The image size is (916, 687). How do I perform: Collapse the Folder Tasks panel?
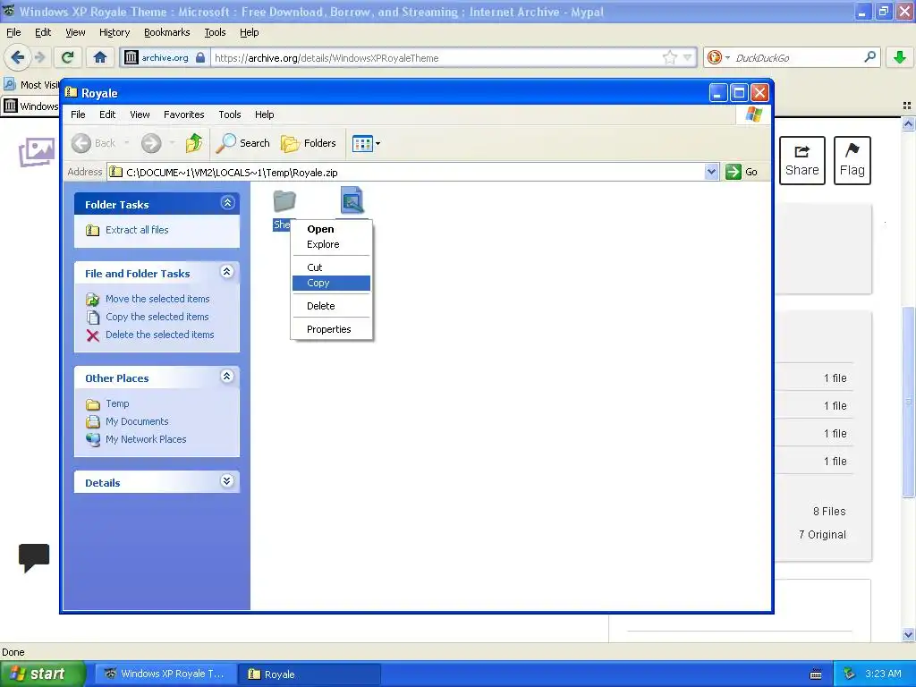(x=227, y=203)
